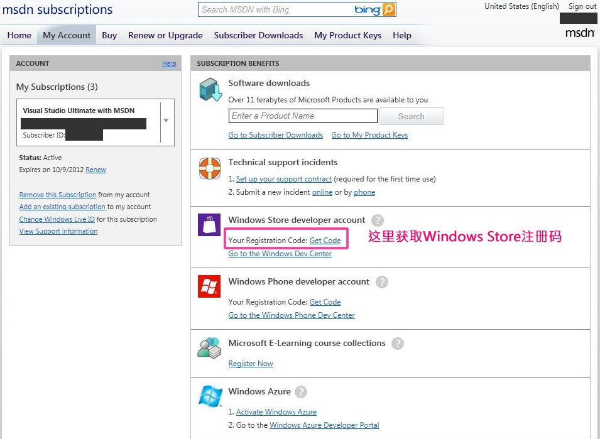Get Code for Windows Phone registration
600x439 pixels.
(x=325, y=301)
